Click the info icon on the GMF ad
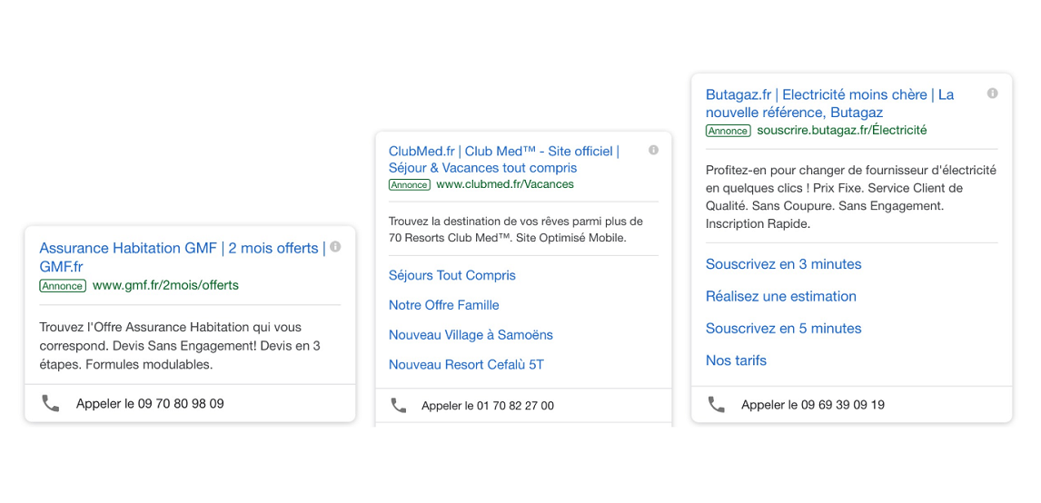This screenshot has height=503, width=1041. click(335, 247)
